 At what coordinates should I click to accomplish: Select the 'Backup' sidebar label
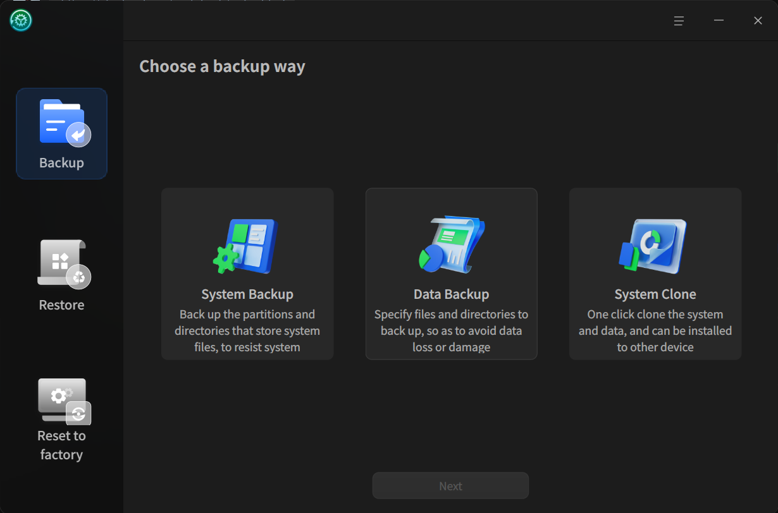[61, 163]
